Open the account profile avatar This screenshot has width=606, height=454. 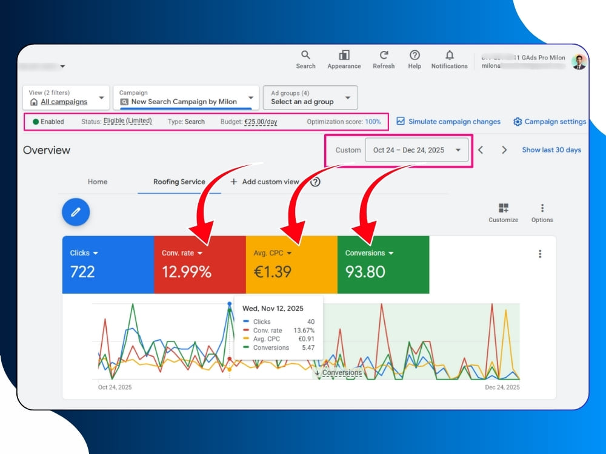click(x=579, y=62)
